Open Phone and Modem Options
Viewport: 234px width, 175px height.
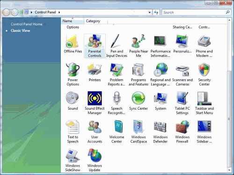[x=204, y=46]
